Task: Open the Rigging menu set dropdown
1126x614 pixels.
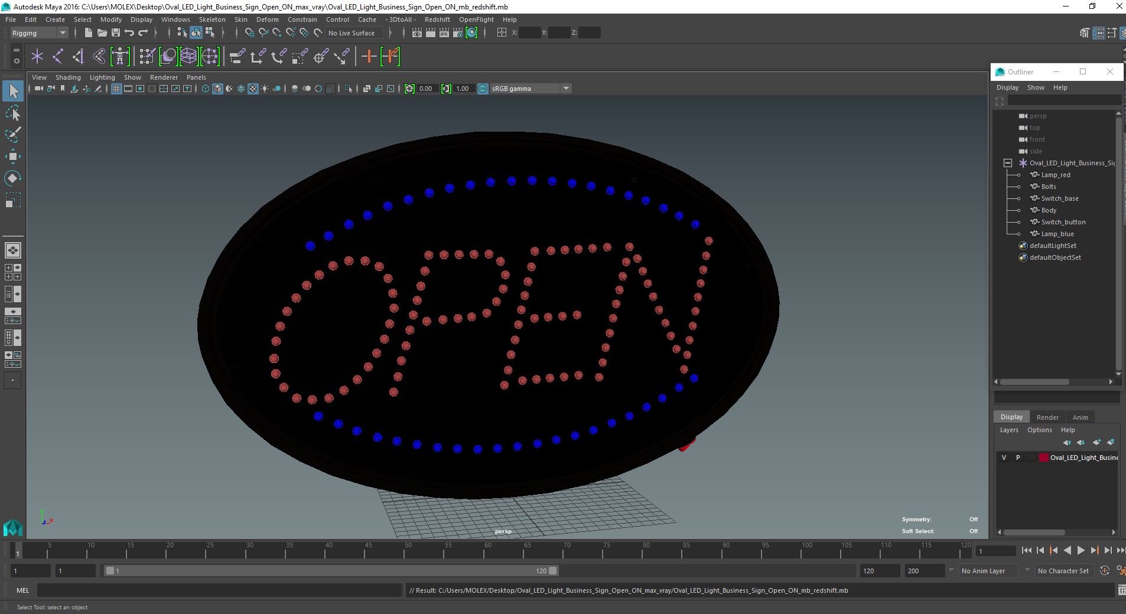Action: pyautogui.click(x=39, y=33)
